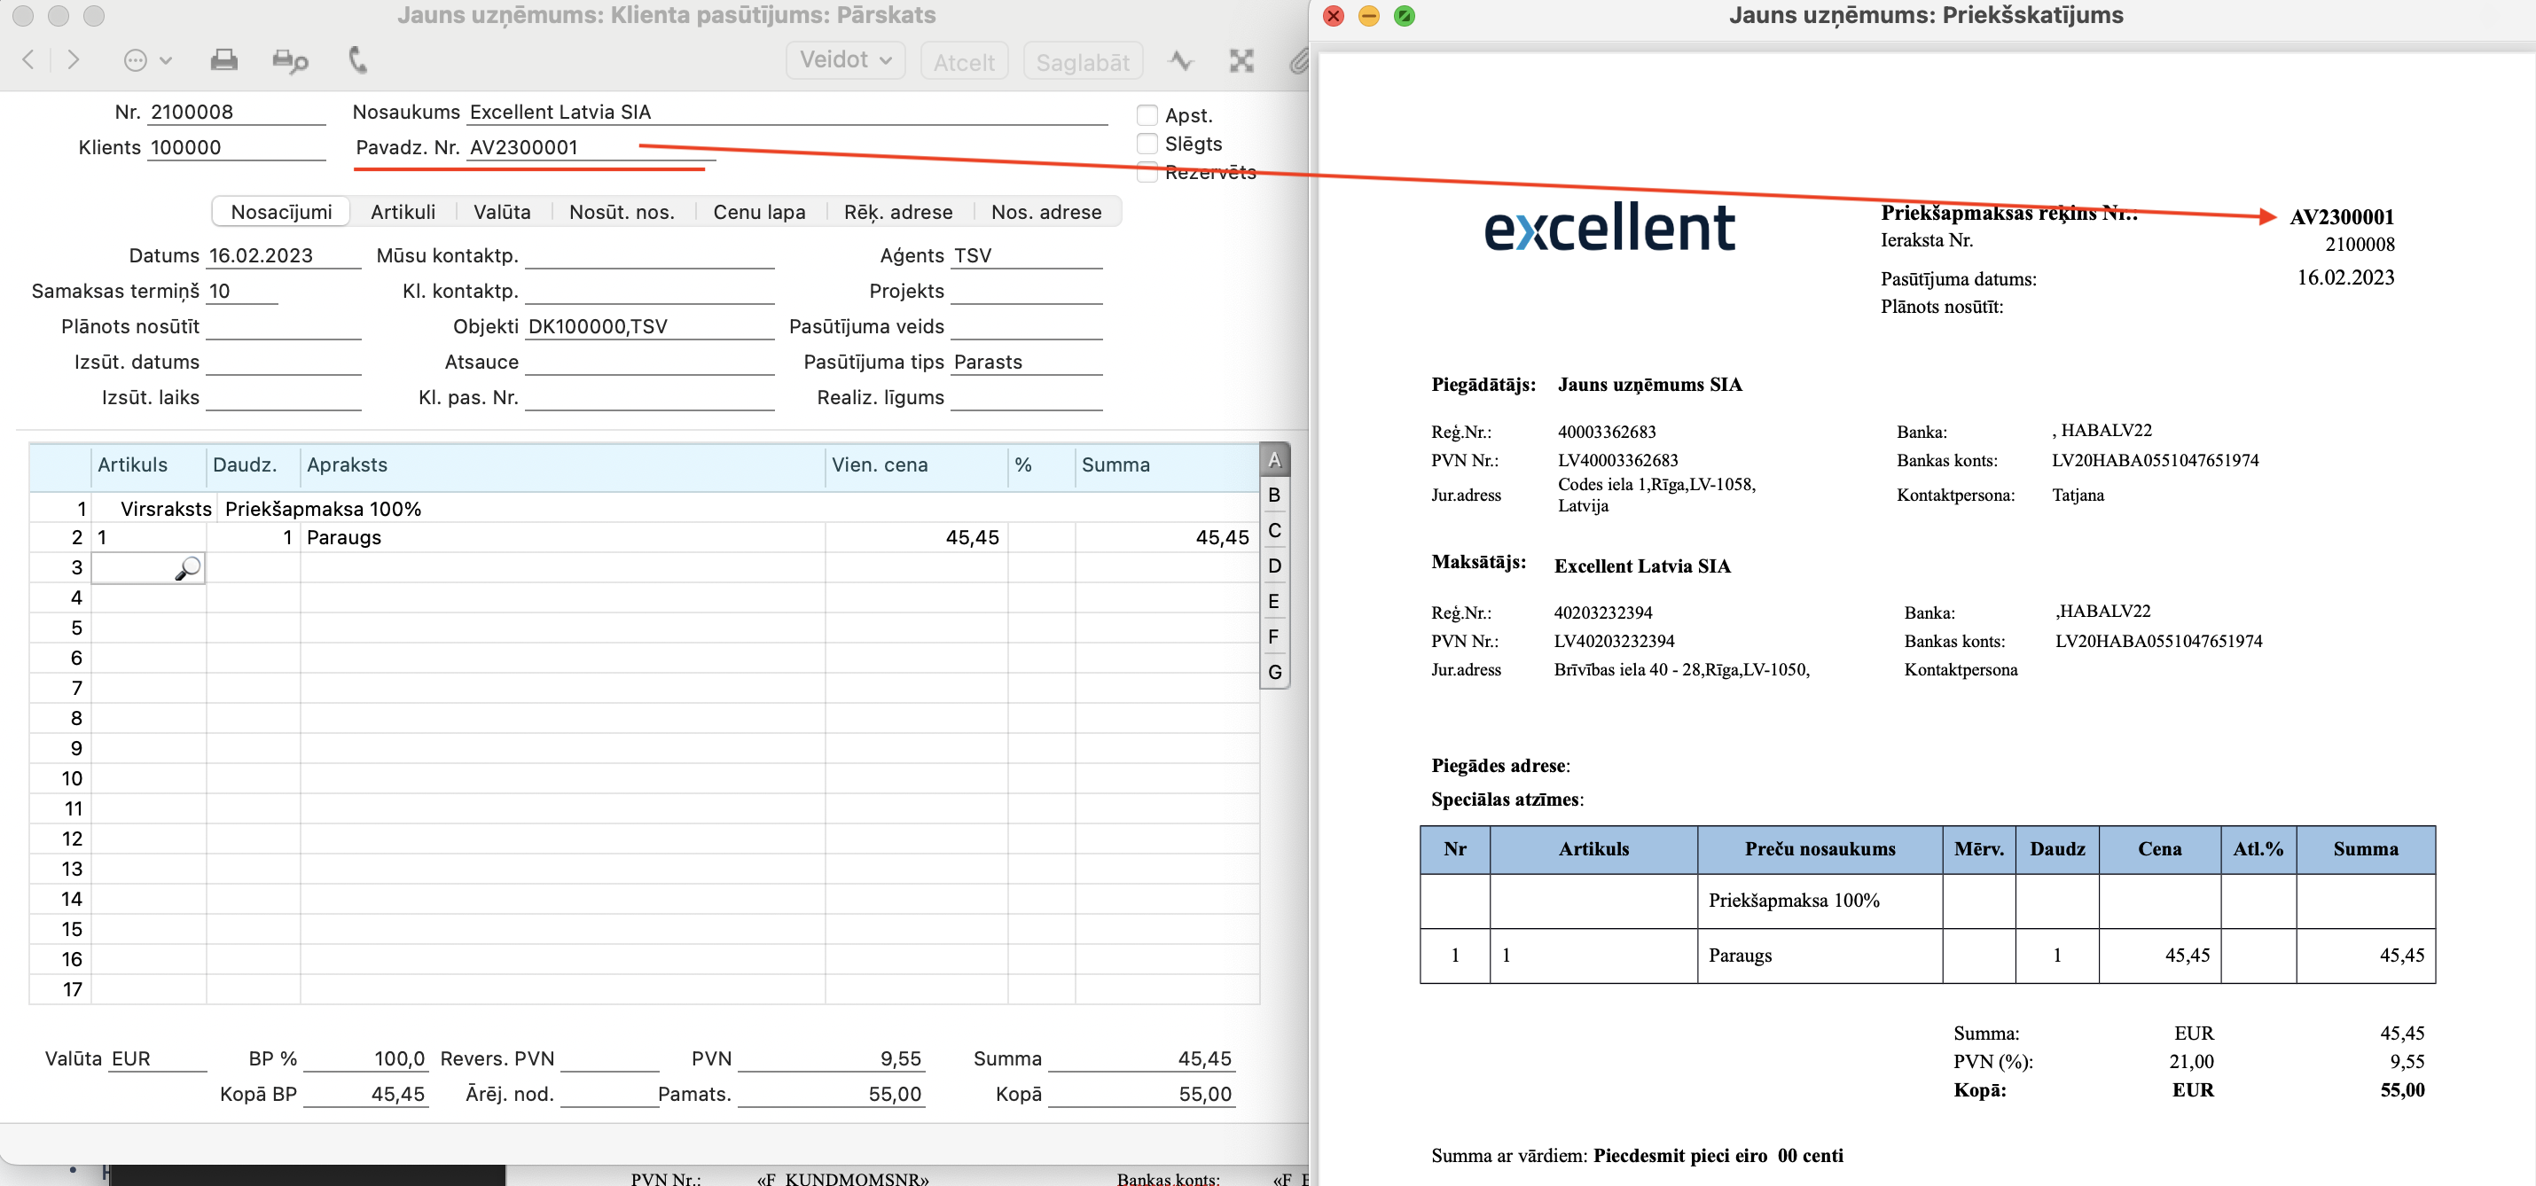Open the Cenu lapa tab

click(x=758, y=212)
